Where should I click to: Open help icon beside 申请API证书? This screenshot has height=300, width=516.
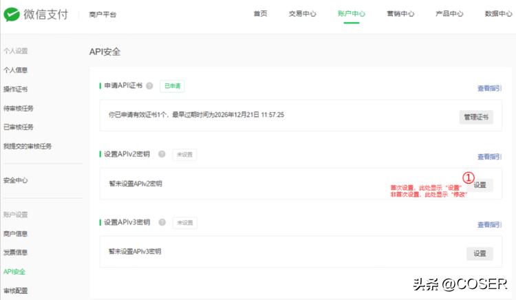(x=149, y=86)
